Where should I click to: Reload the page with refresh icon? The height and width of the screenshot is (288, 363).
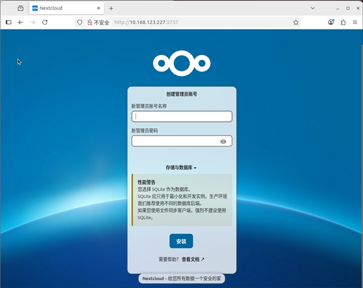[x=45, y=22]
